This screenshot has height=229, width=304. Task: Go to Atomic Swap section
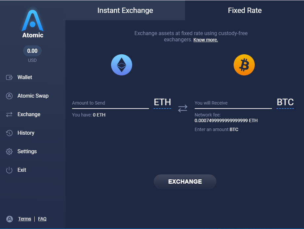pyautogui.click(x=33, y=96)
